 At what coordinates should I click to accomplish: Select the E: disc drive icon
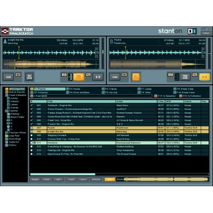coord(9,127)
